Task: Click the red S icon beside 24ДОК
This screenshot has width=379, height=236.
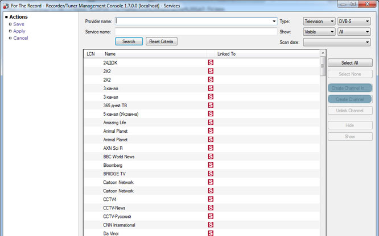Action: click(210, 62)
